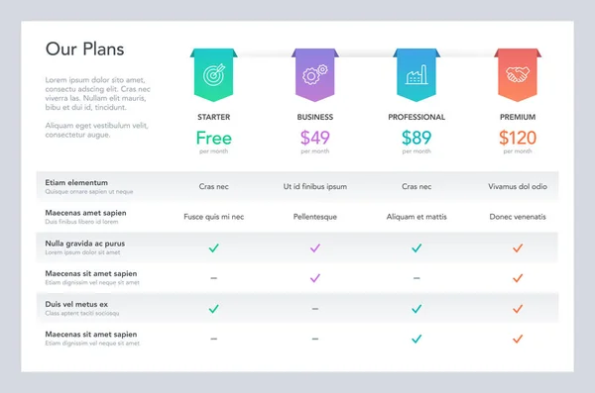Click the PREMIUM plan heading
This screenshot has height=393, width=595.
[518, 117]
